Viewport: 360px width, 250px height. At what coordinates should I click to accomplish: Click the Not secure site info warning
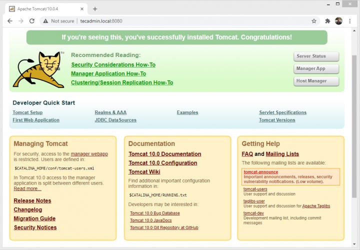click(58, 21)
